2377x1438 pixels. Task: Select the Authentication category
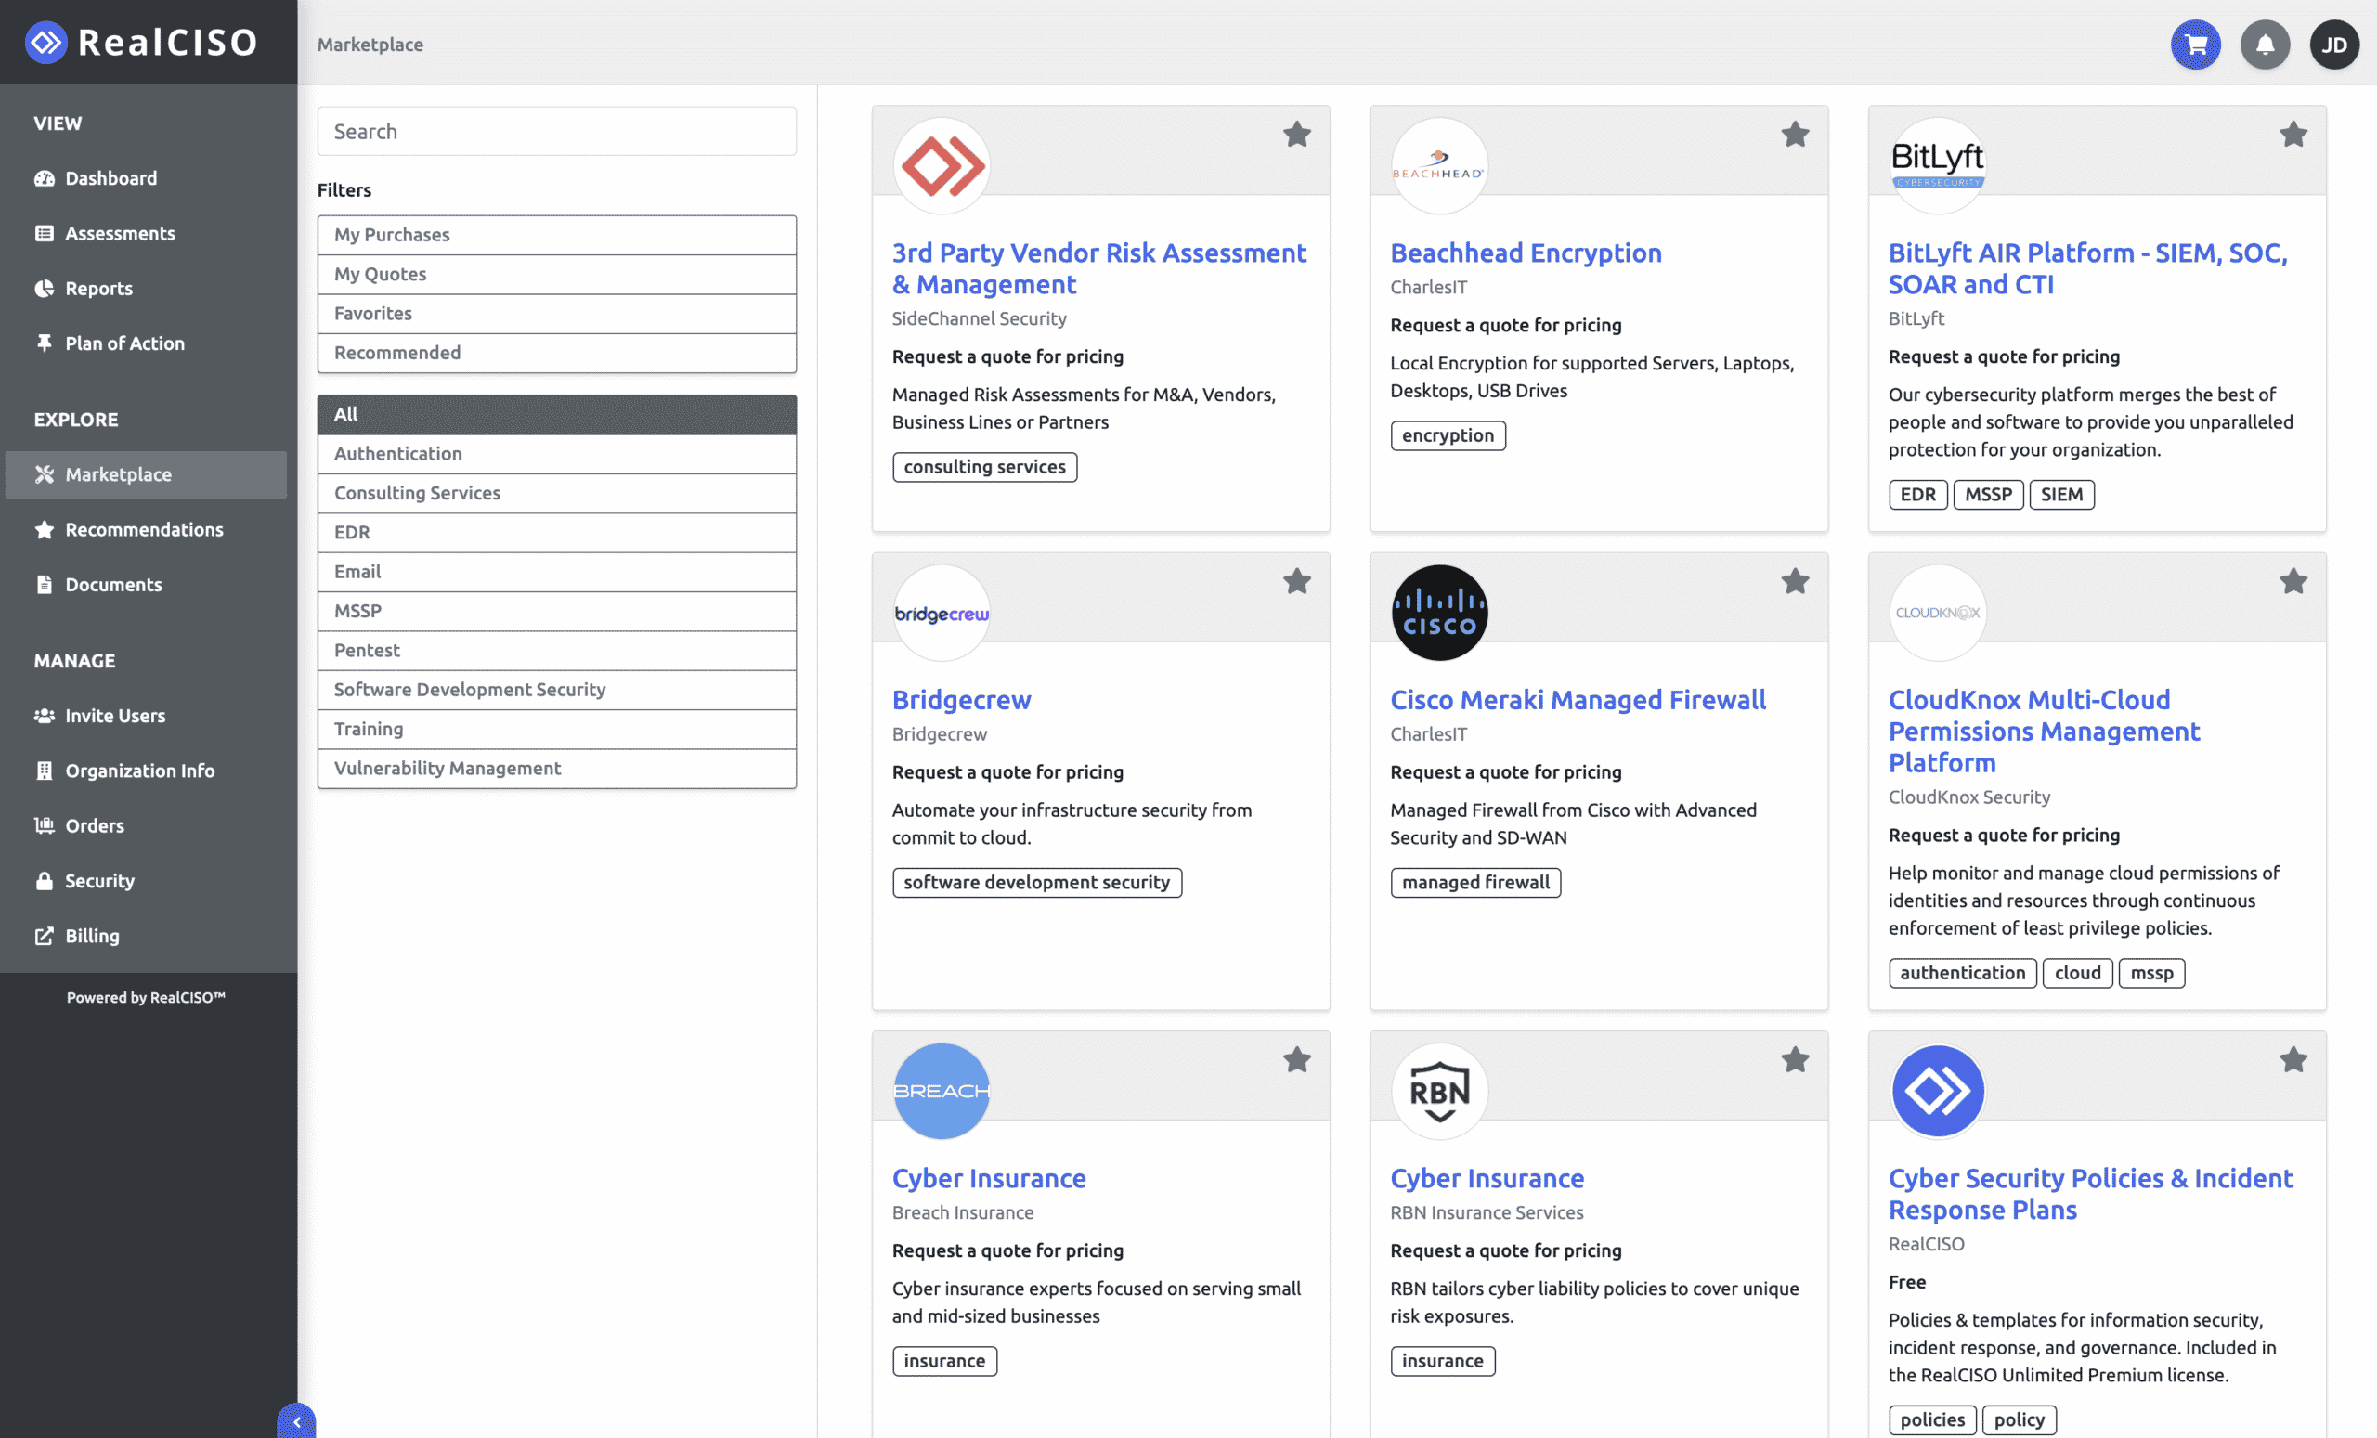pyautogui.click(x=556, y=453)
